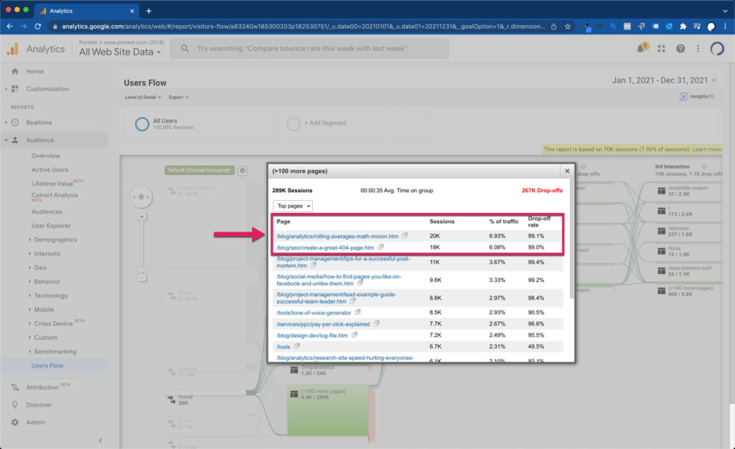Open tips-for-a-successful-post-mortem link

(342, 262)
